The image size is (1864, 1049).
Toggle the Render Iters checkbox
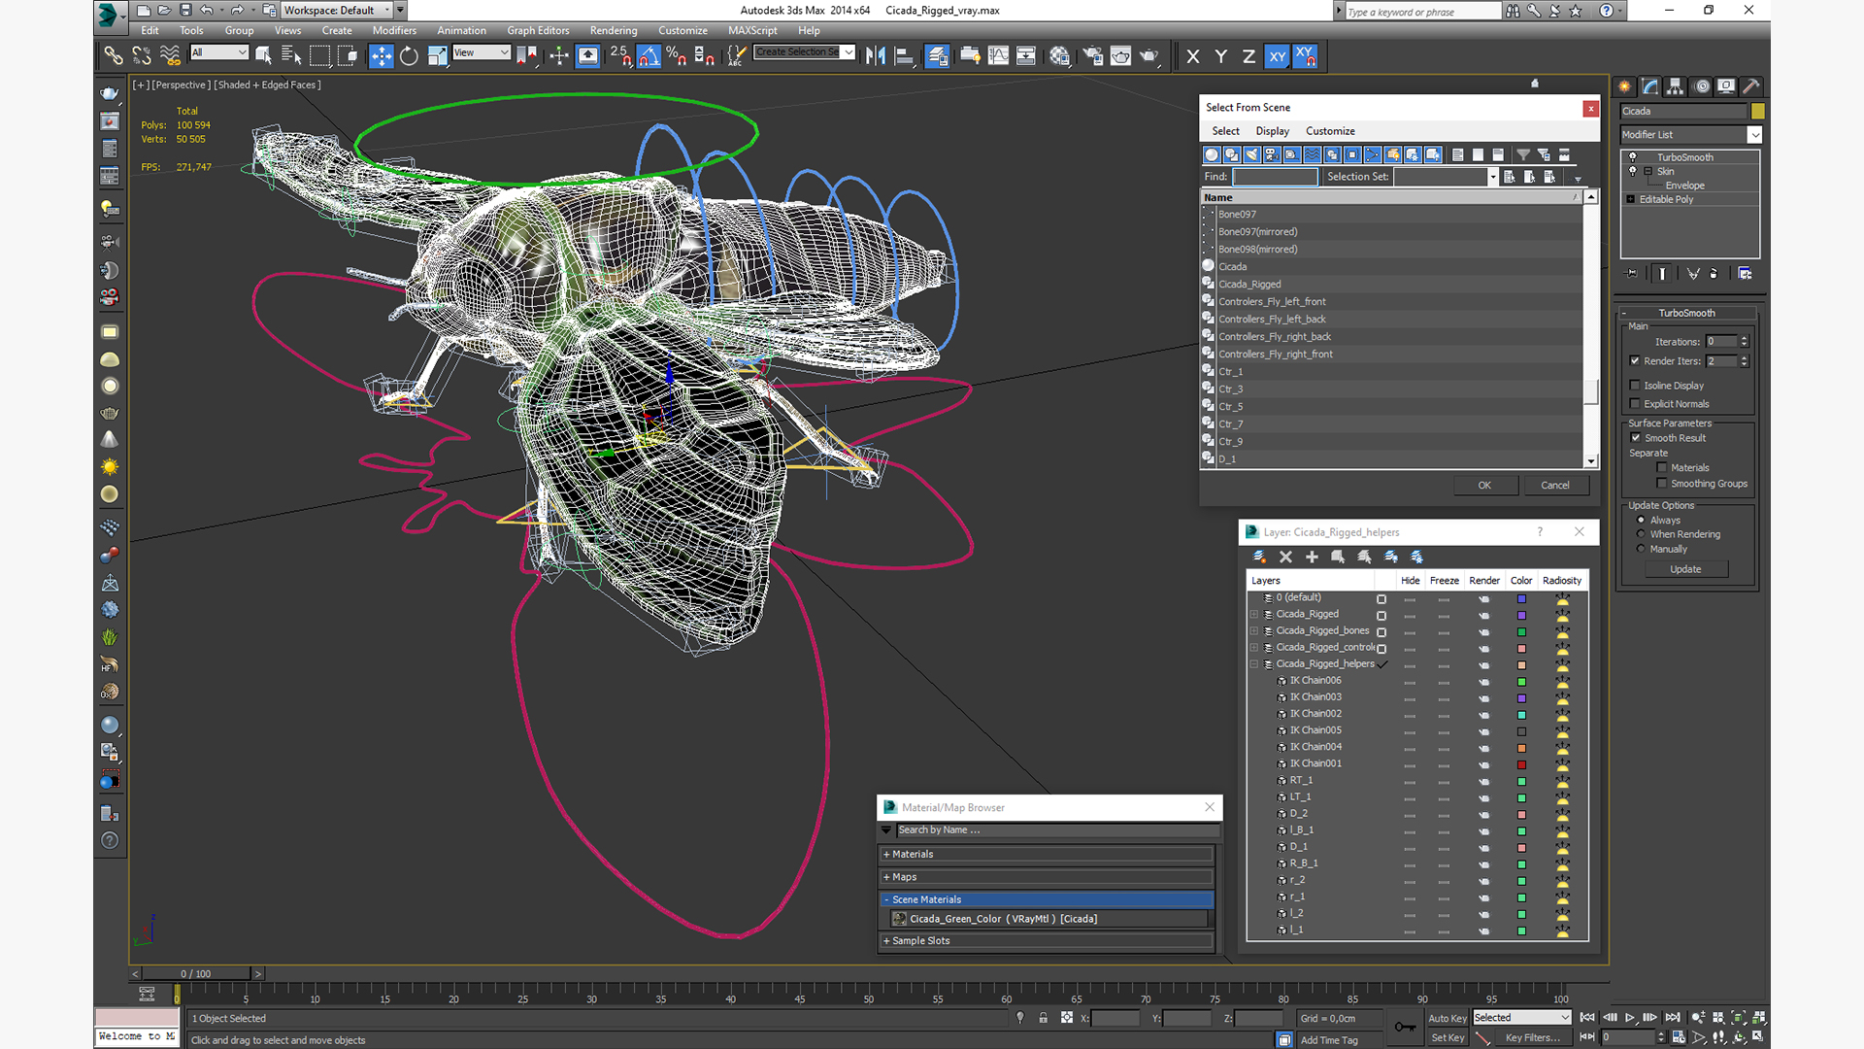click(x=1635, y=361)
